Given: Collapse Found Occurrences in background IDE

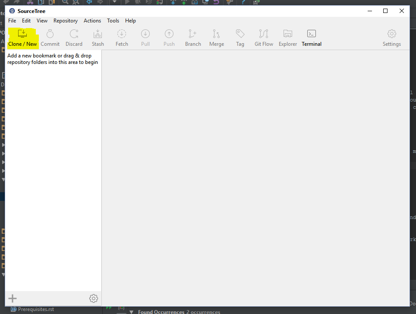Looking at the screenshot, I should (x=131, y=312).
